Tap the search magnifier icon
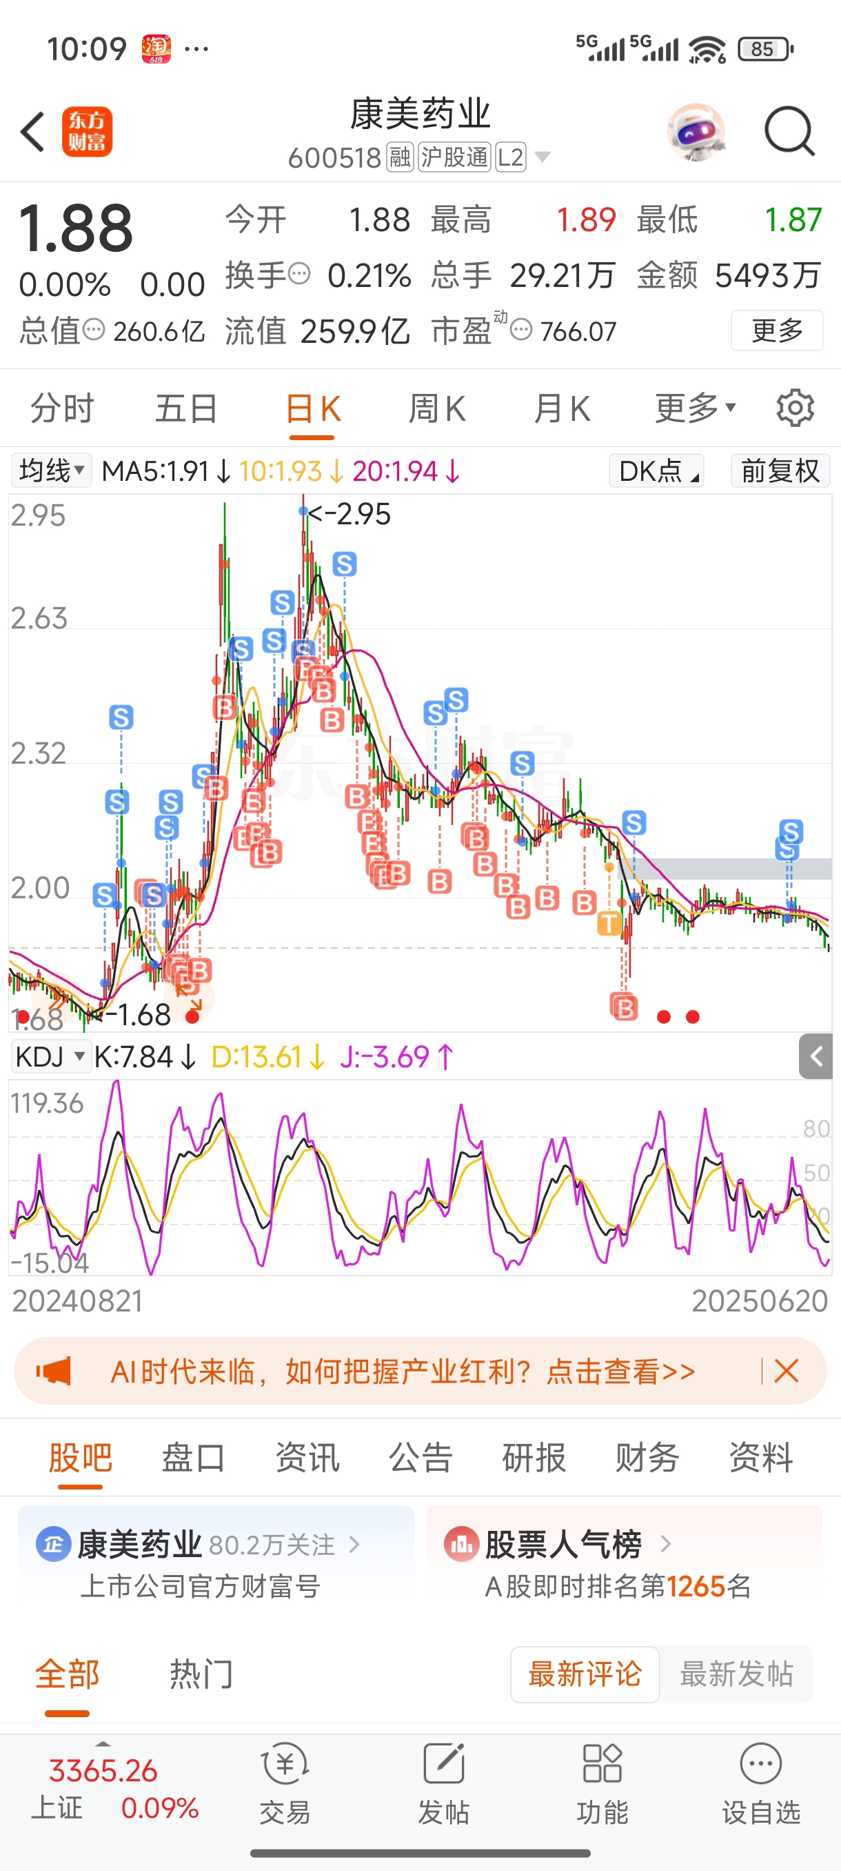This screenshot has height=1871, width=841. pos(789,132)
